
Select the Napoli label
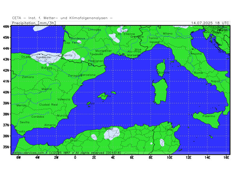[215, 81]
